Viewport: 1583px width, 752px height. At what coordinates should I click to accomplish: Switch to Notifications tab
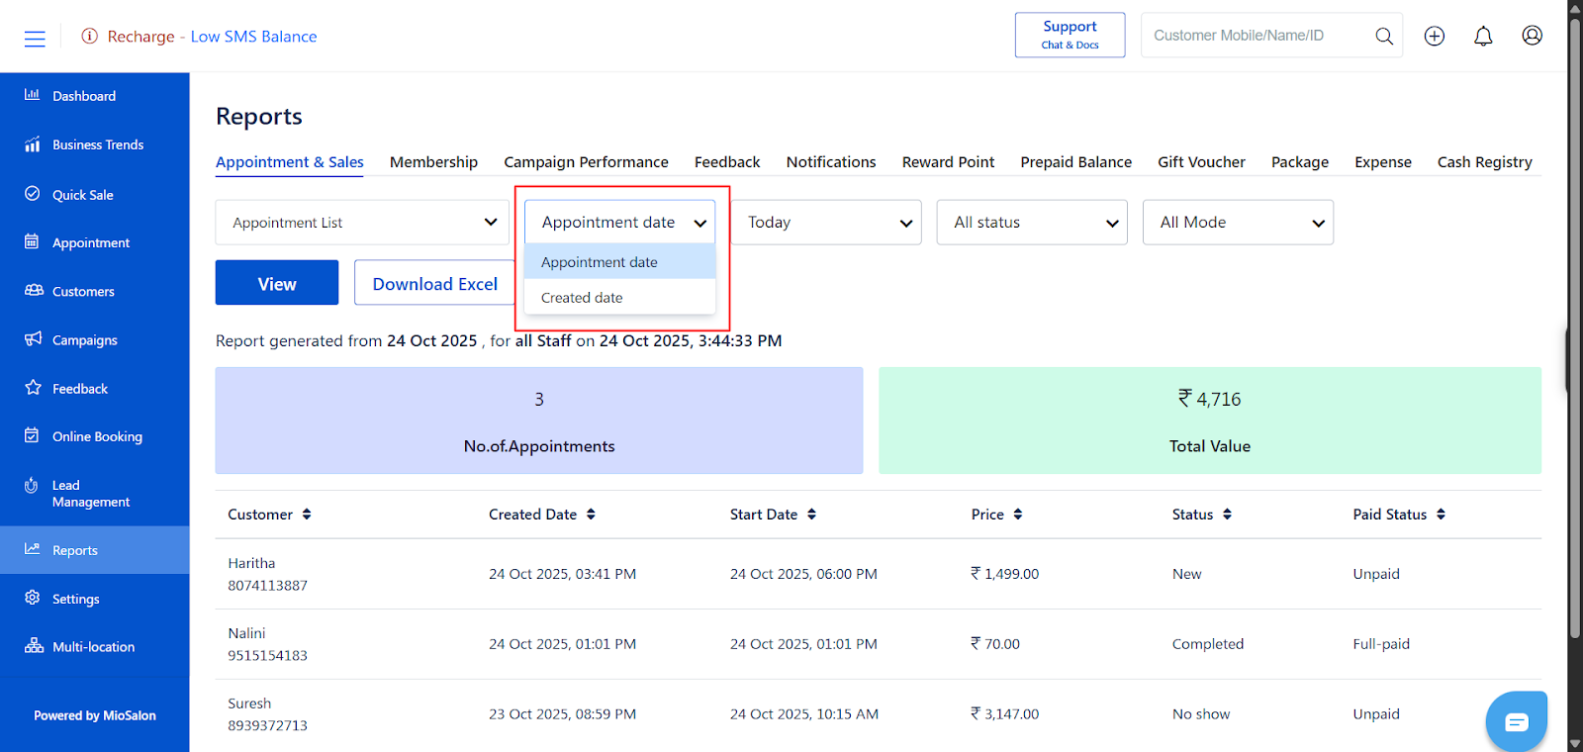(x=831, y=162)
